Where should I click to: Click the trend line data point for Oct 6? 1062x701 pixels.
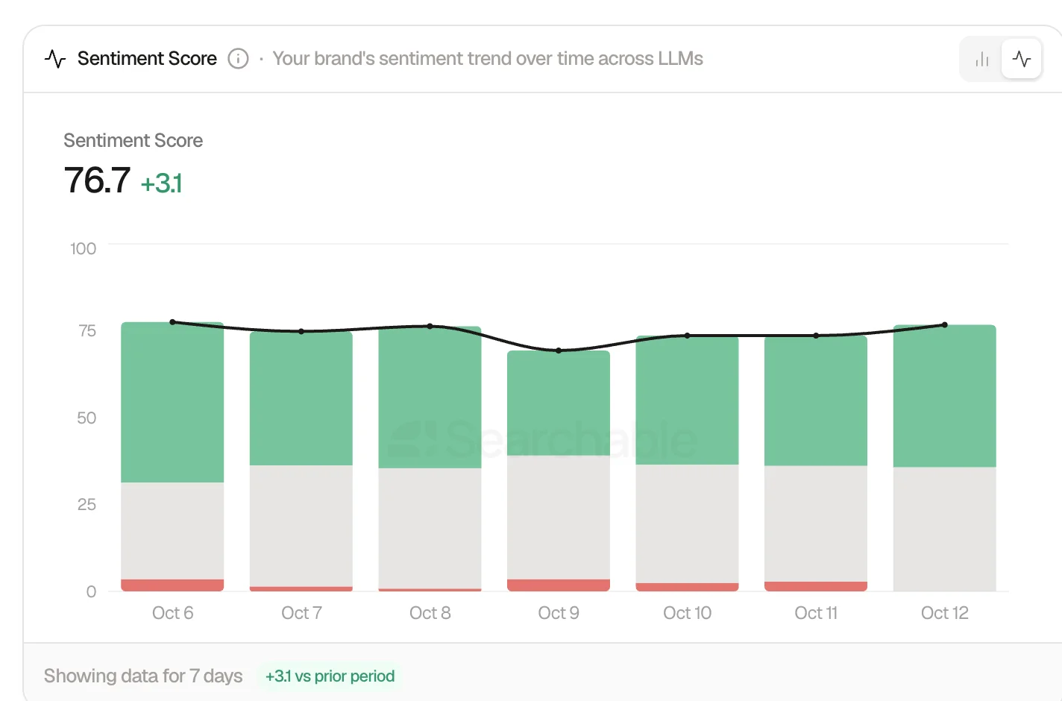172,322
